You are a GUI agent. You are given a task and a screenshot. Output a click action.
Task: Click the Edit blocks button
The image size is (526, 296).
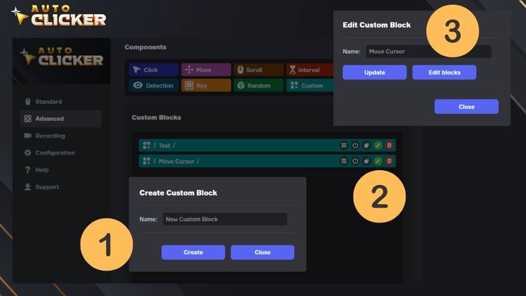click(x=445, y=72)
